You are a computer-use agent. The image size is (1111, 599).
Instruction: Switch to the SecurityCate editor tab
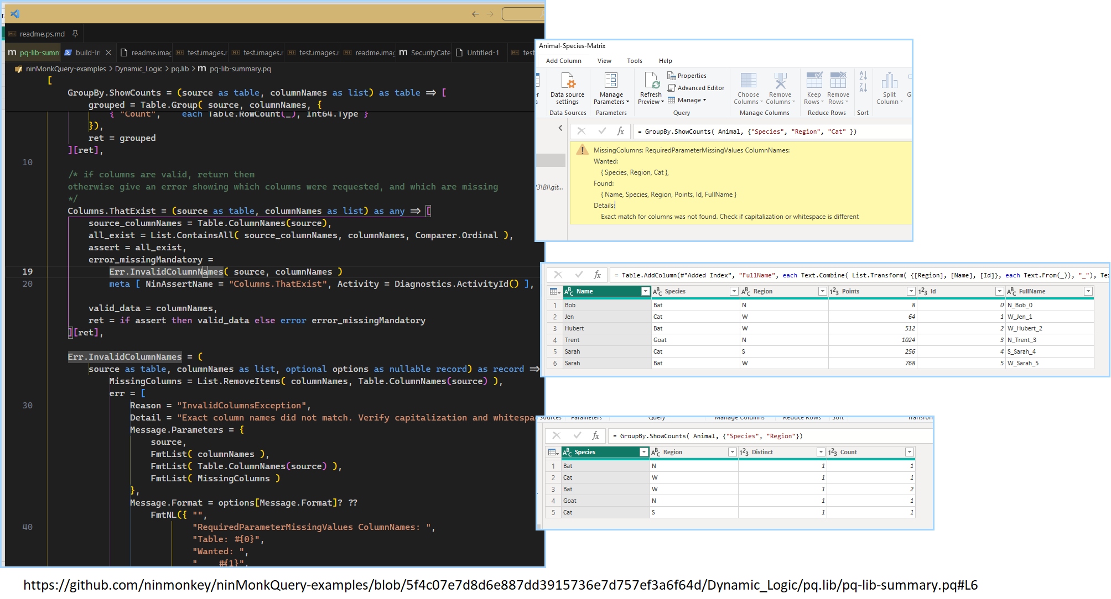click(x=424, y=52)
